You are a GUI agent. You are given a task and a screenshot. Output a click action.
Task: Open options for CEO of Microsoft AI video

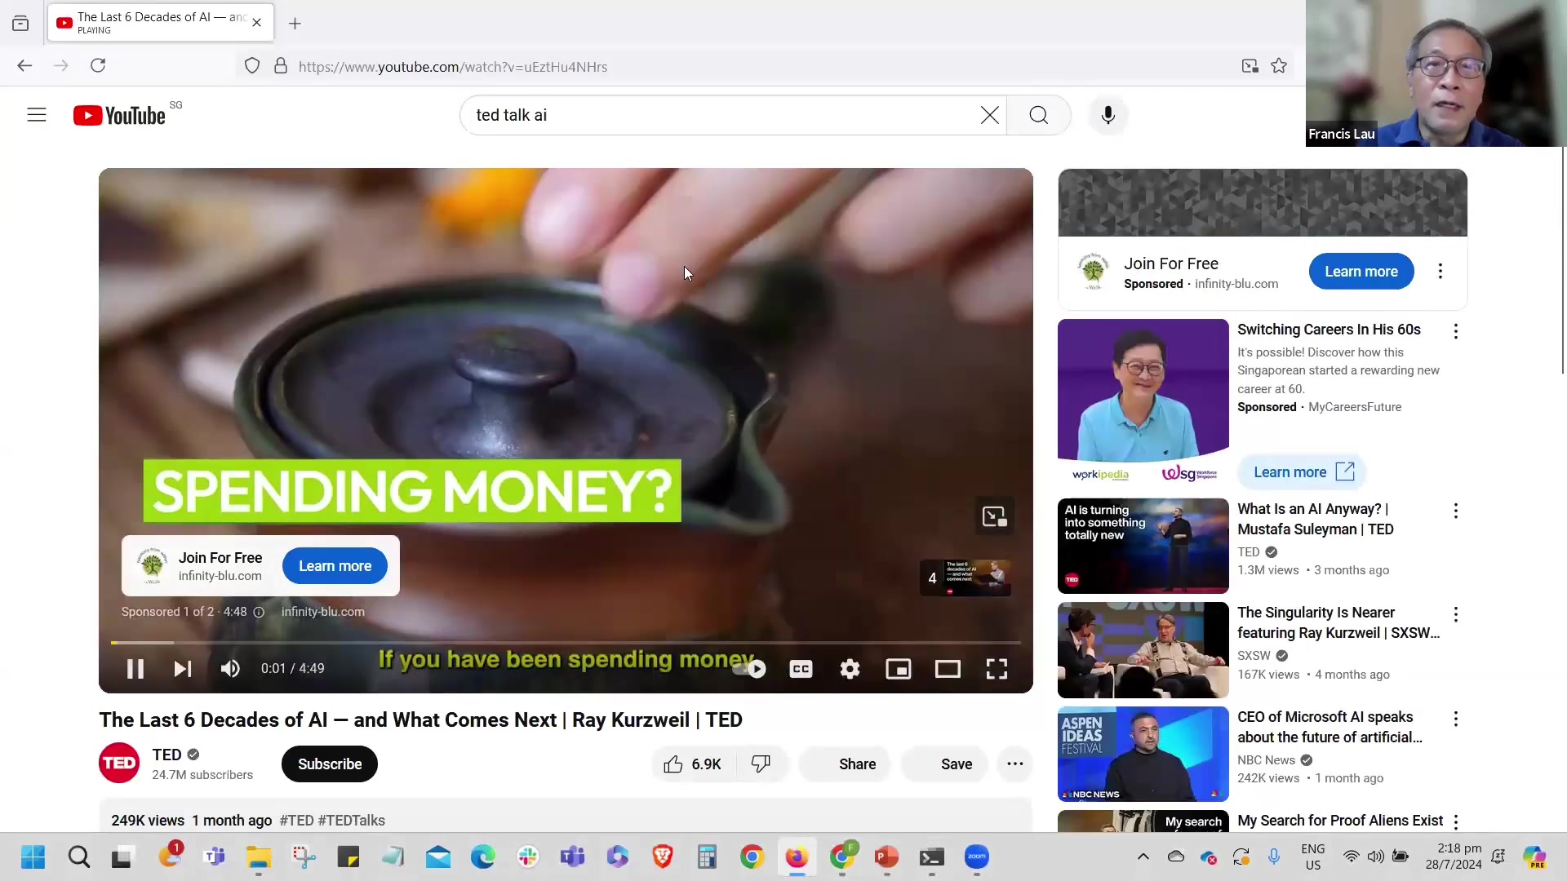[1456, 719]
